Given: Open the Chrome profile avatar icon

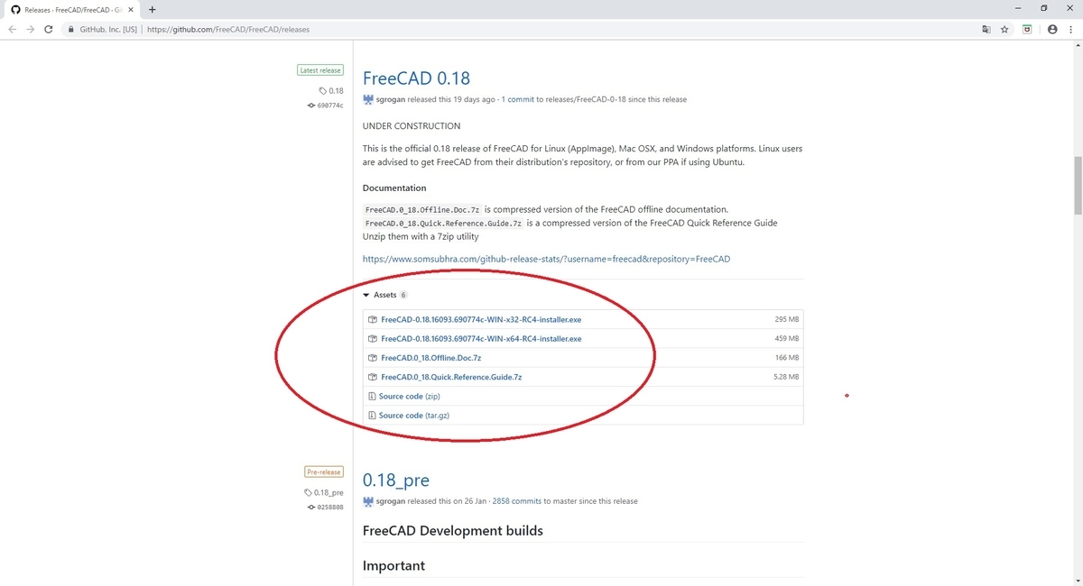Looking at the screenshot, I should 1051,29.
